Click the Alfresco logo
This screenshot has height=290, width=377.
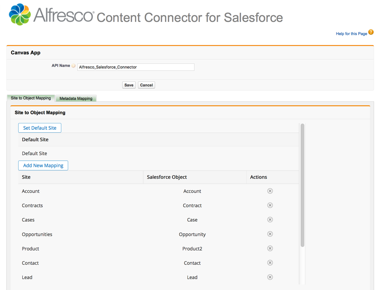(x=20, y=15)
